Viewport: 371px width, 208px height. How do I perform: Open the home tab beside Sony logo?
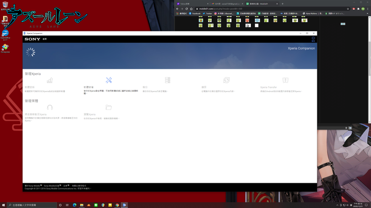point(45,39)
